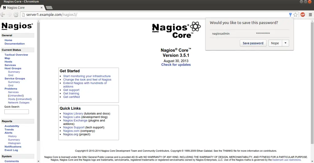This screenshot has width=314, height=163.
Task: Open Services under Problems
Action: [x=13, y=92]
